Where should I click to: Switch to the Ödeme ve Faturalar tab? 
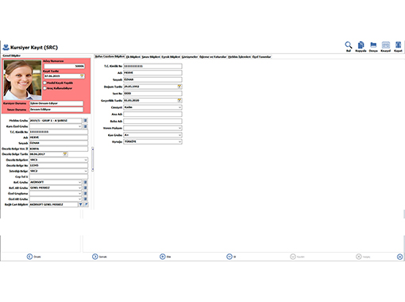pos(213,57)
